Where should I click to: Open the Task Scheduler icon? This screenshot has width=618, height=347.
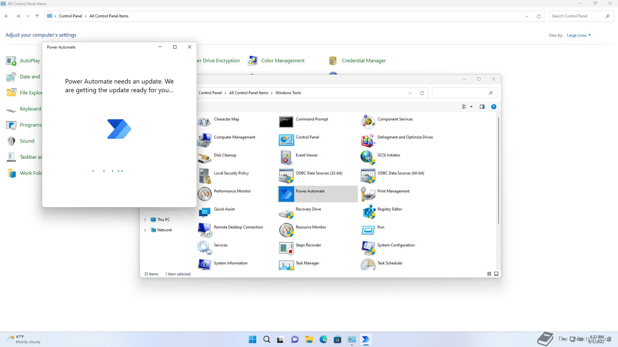pos(368,264)
